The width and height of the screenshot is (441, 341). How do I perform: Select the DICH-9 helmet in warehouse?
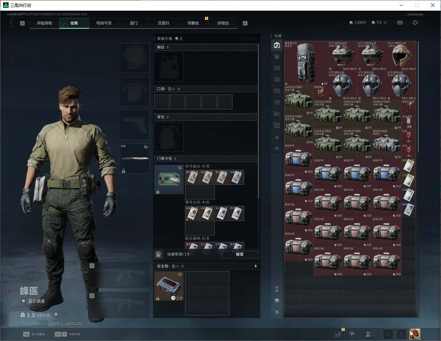click(401, 56)
